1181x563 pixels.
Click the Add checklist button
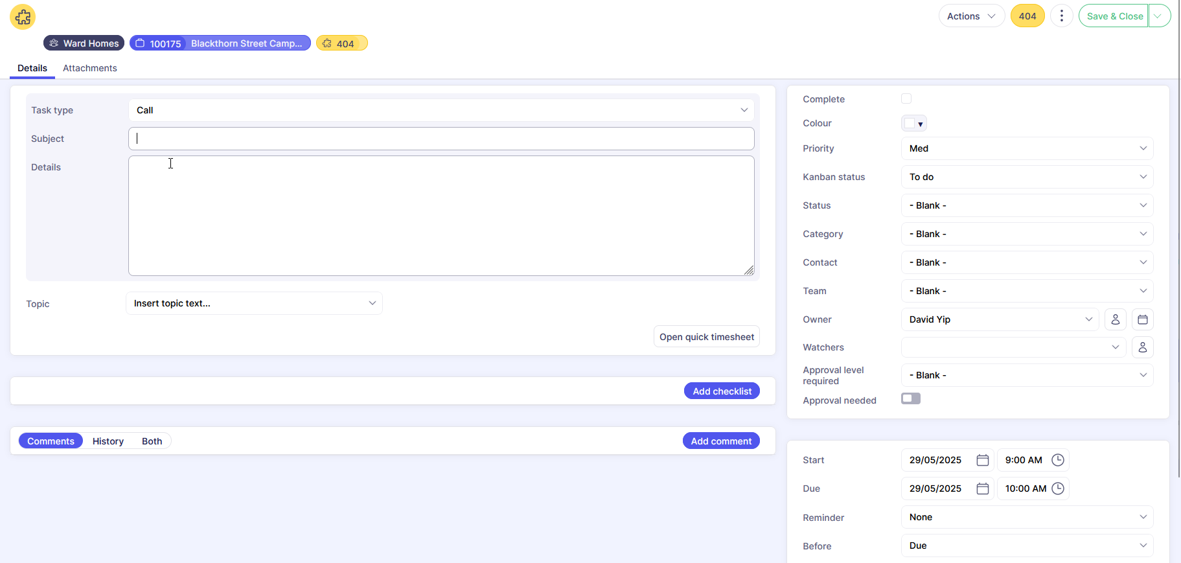721,391
